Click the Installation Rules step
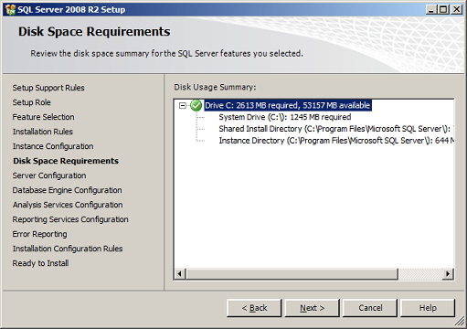The image size is (467, 329). tap(43, 132)
